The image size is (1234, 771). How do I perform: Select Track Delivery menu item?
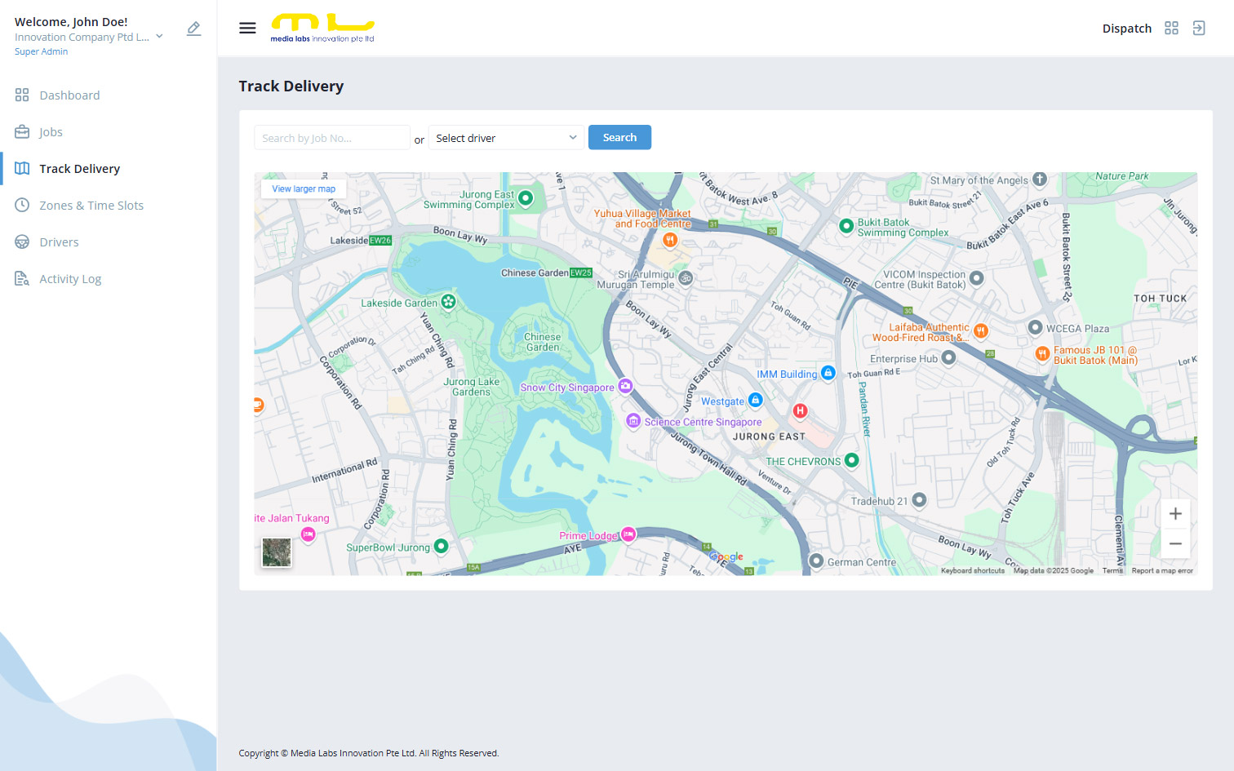[80, 169]
